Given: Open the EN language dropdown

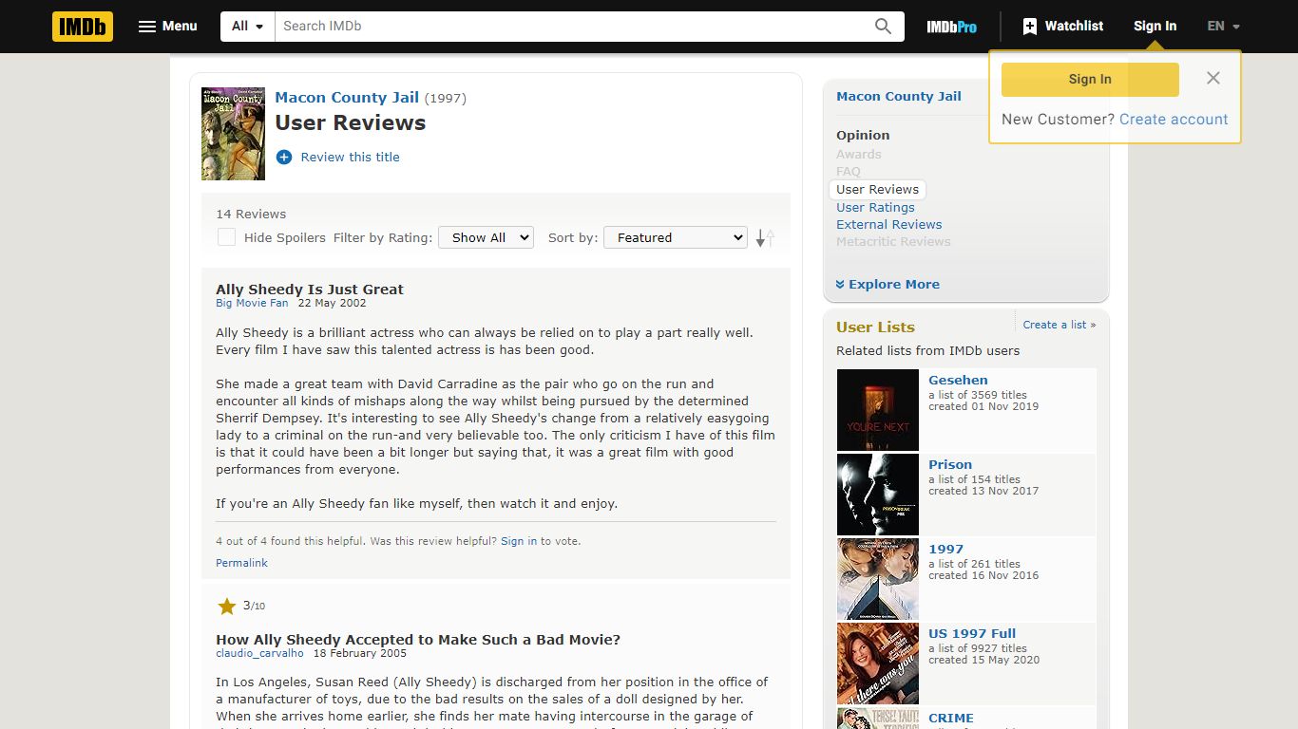Looking at the screenshot, I should (1224, 27).
